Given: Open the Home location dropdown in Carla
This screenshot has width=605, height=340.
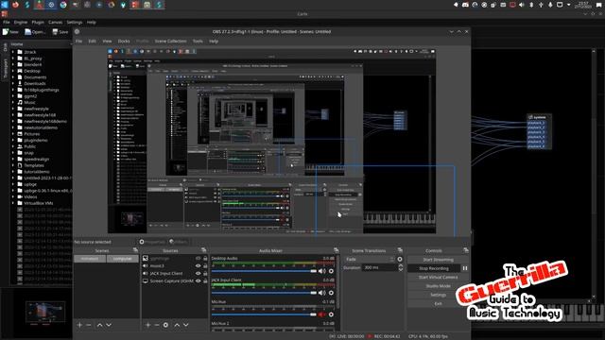Looking at the screenshot, I should coord(41,44).
